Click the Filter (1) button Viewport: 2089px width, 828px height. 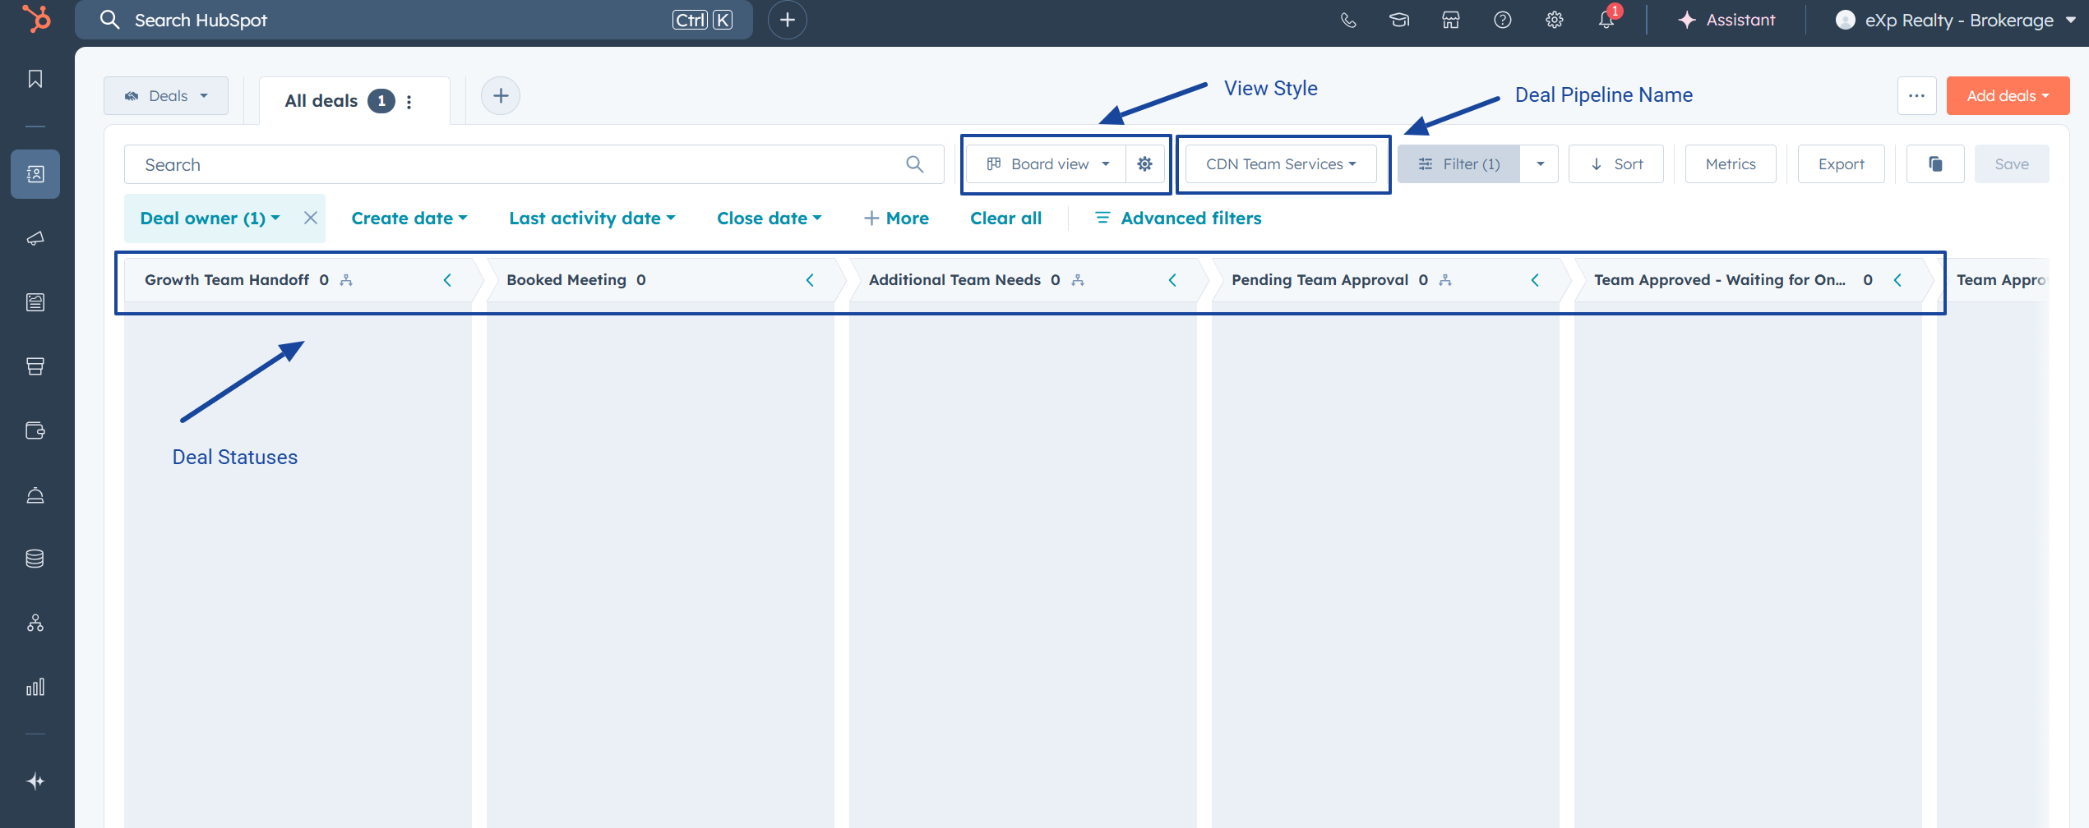click(1458, 164)
